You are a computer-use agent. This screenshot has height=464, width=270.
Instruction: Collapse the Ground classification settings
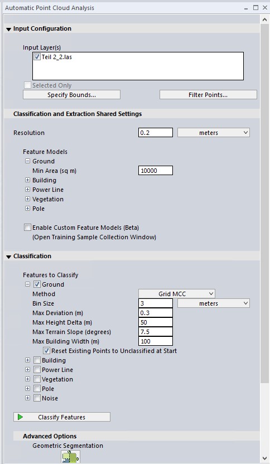tap(27, 284)
